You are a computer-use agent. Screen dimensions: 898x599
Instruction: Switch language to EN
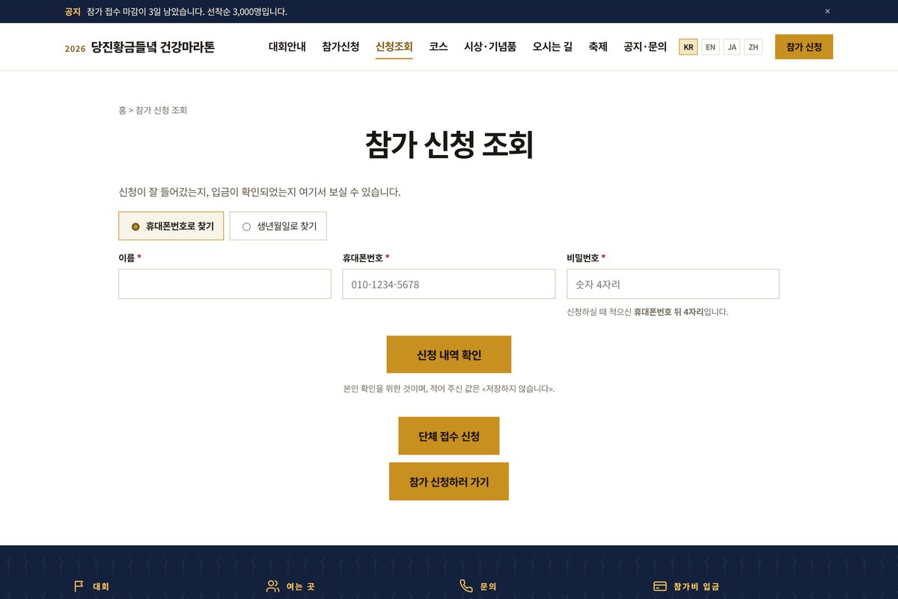[x=710, y=47]
